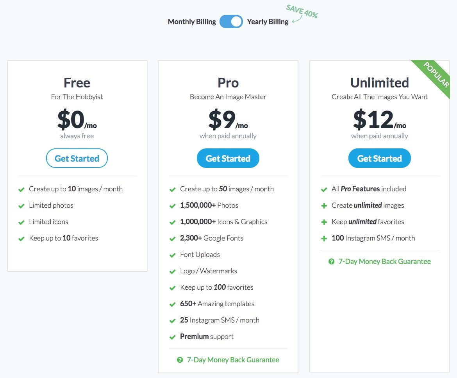Click the checkmark beside All Pro Features included
The width and height of the screenshot is (457, 378).
click(x=324, y=189)
